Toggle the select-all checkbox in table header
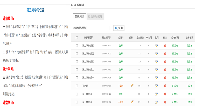The width and height of the screenshot is (209, 106). click(77, 38)
